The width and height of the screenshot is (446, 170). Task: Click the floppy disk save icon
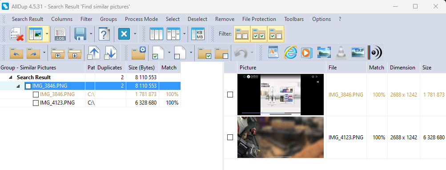coord(80,34)
